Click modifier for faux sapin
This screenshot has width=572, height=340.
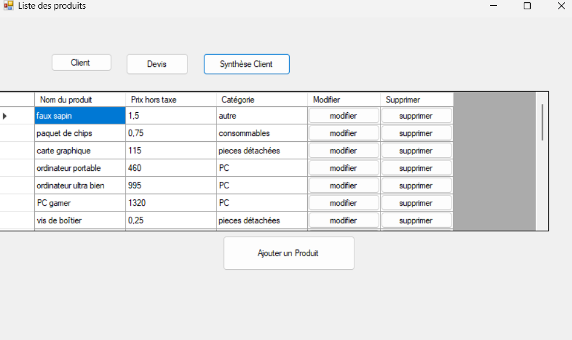343,116
